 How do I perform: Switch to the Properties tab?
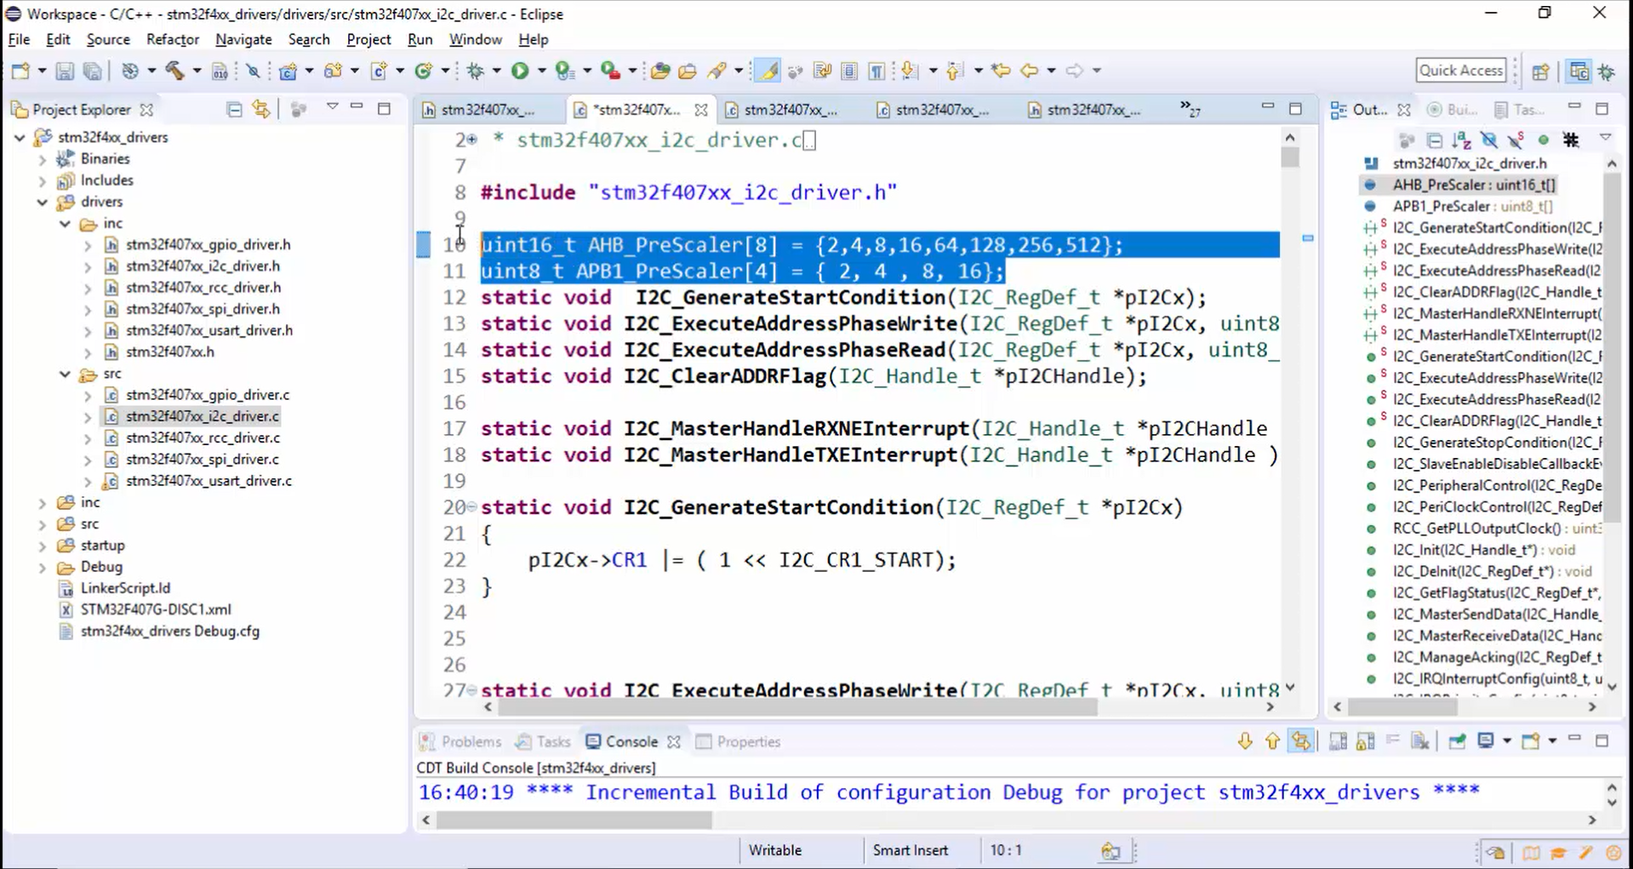(x=739, y=741)
